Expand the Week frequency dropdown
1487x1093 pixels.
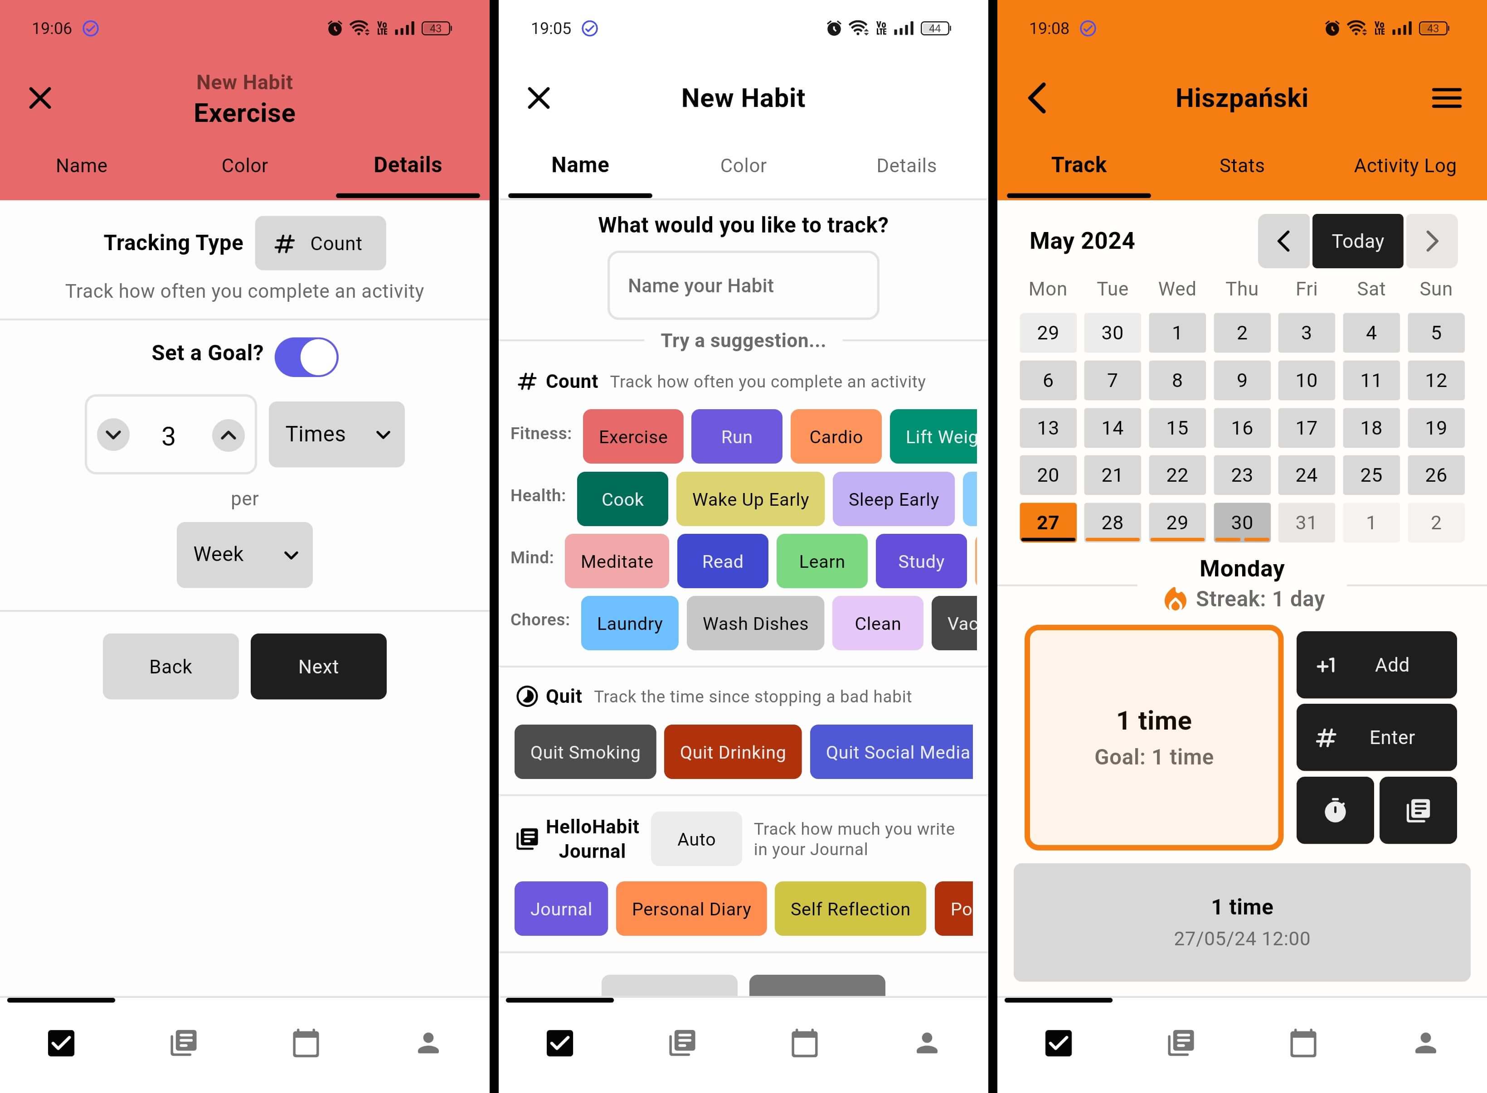243,553
